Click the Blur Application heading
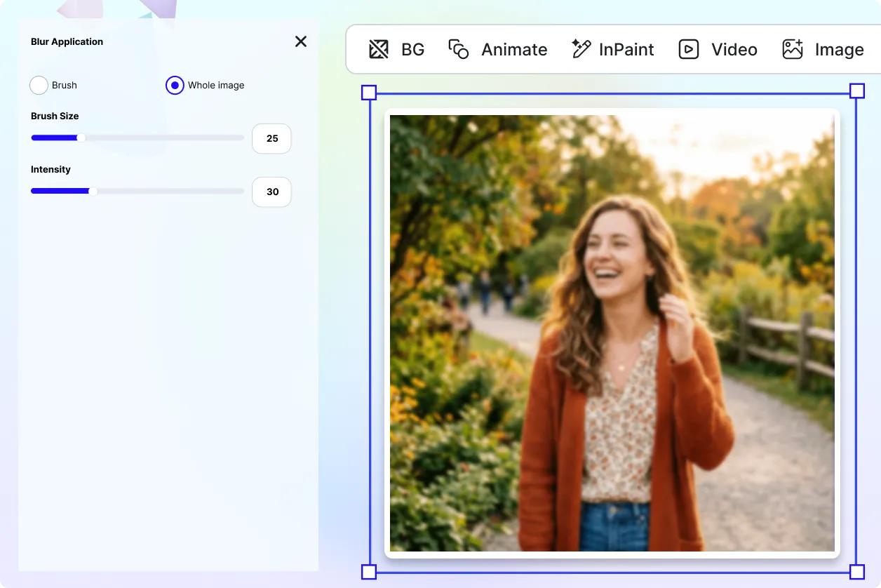 (67, 42)
